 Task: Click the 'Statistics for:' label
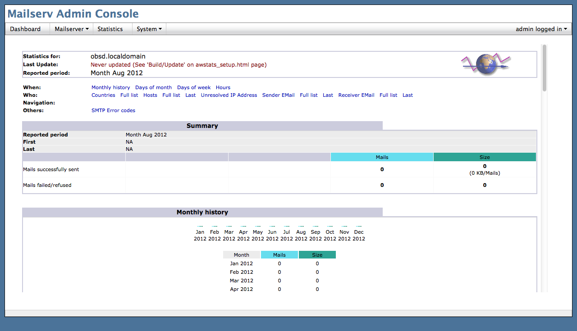[41, 56]
